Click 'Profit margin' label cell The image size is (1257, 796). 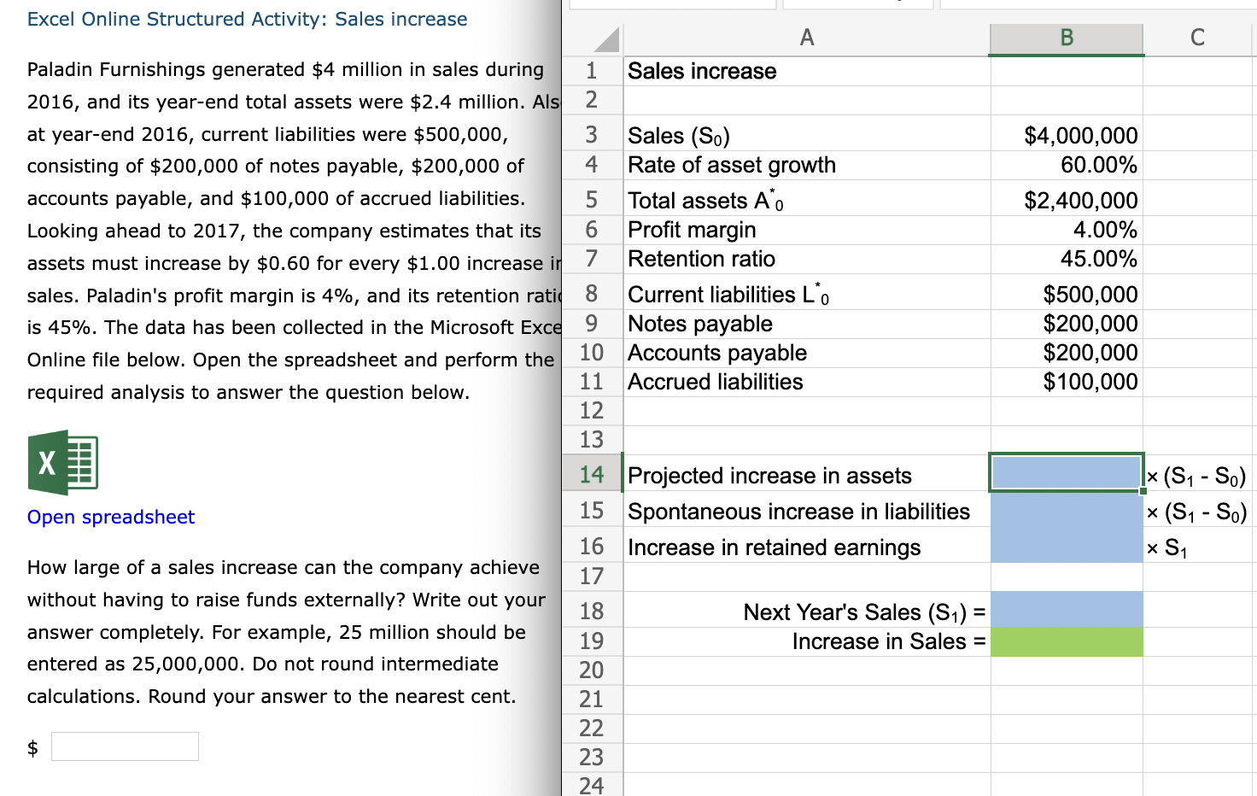point(807,230)
